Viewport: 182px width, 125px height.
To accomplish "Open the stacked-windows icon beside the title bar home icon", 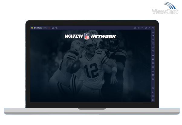I will pos(57,28).
